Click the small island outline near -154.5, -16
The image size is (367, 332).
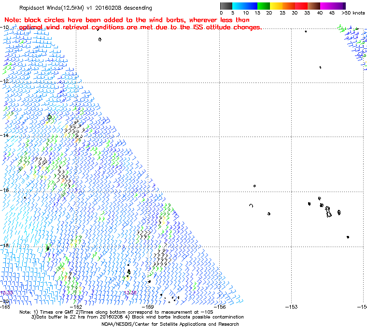254,186
